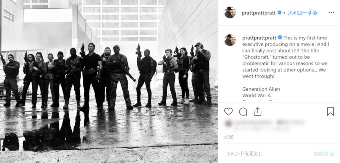The width and height of the screenshot is (340, 163).
Task: Share the post using the share icon
Action: tap(257, 112)
